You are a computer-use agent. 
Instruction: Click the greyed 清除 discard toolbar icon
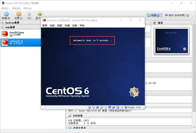pyautogui.click(x=29, y=14)
